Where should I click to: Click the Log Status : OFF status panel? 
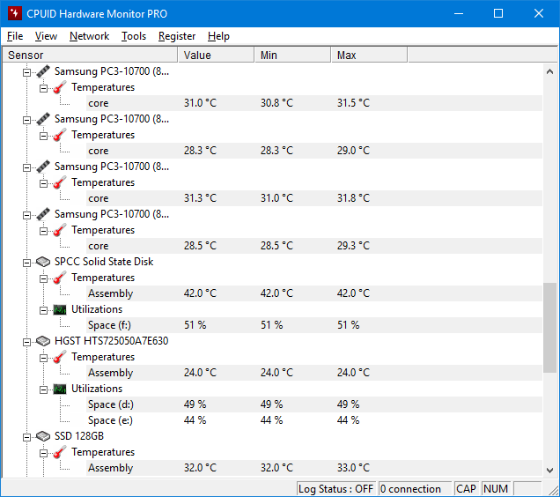(x=336, y=489)
